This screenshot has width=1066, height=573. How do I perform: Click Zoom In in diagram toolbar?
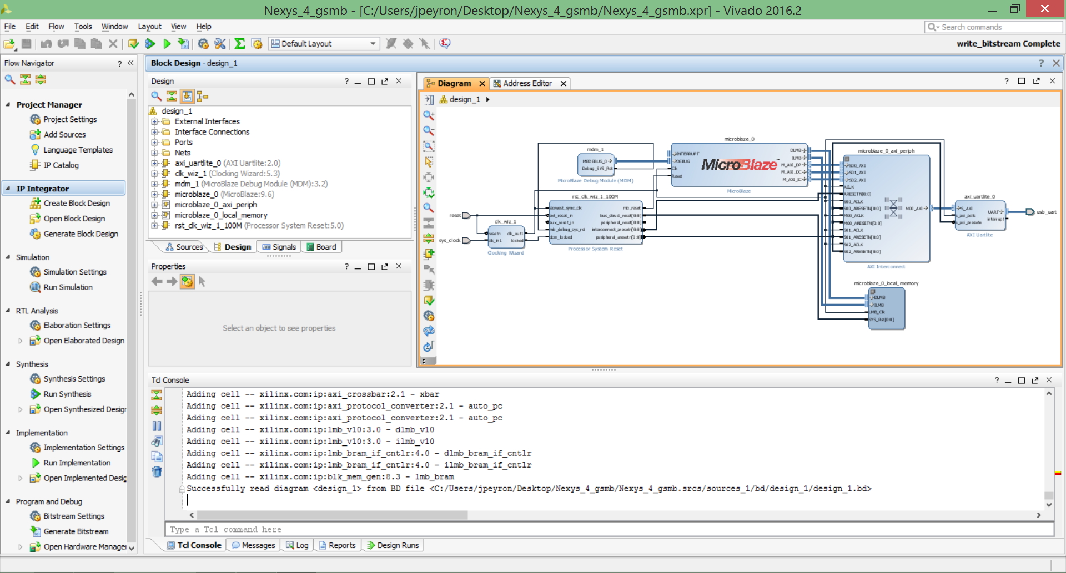click(x=429, y=115)
